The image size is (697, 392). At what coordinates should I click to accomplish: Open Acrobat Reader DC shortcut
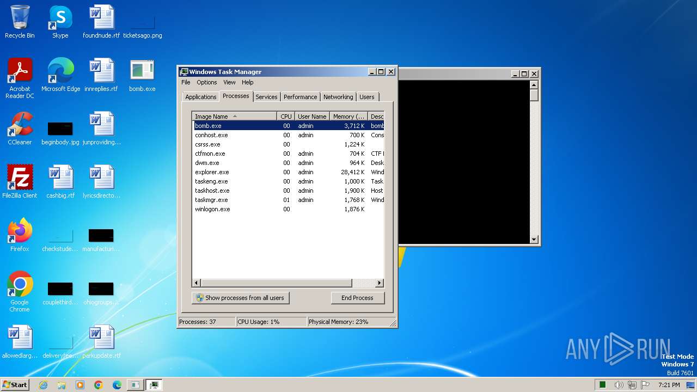(x=20, y=78)
